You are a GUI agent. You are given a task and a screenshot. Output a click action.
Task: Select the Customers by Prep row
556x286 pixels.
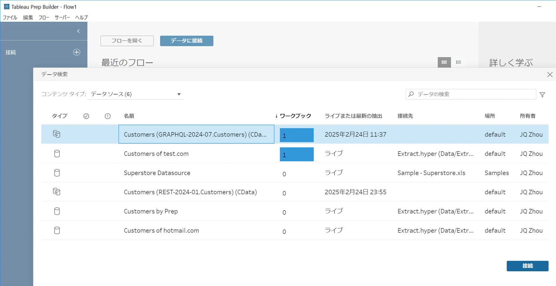pyautogui.click(x=295, y=211)
